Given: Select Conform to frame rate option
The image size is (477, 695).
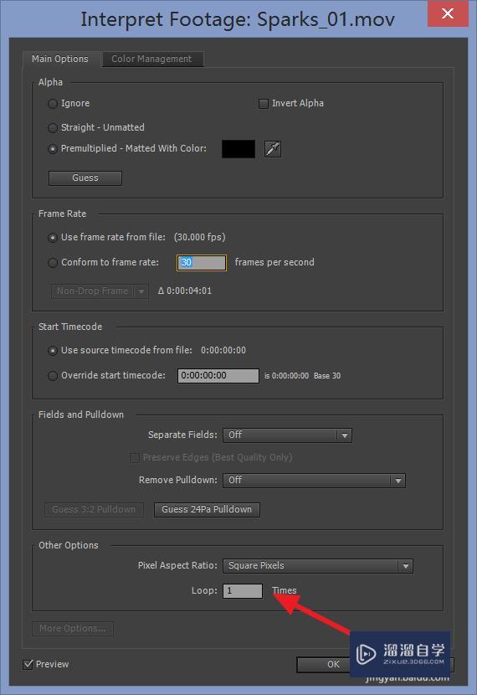Looking at the screenshot, I should point(53,263).
